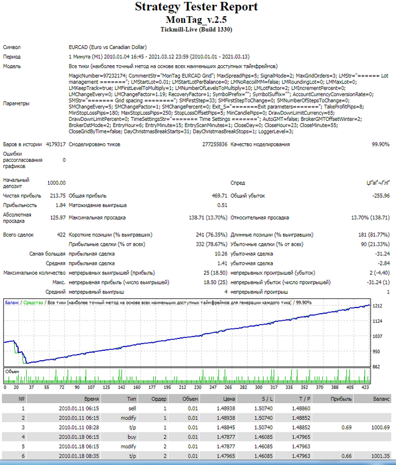Select initial deposit value '1000.00'

coord(56,183)
